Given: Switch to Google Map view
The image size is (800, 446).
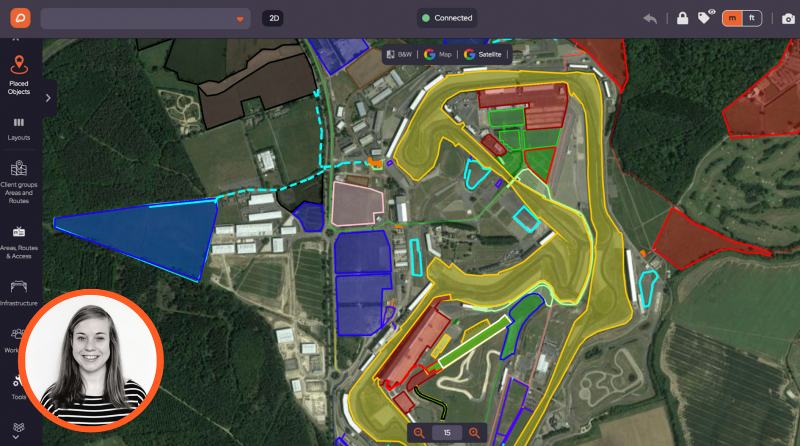Looking at the screenshot, I should [x=437, y=54].
